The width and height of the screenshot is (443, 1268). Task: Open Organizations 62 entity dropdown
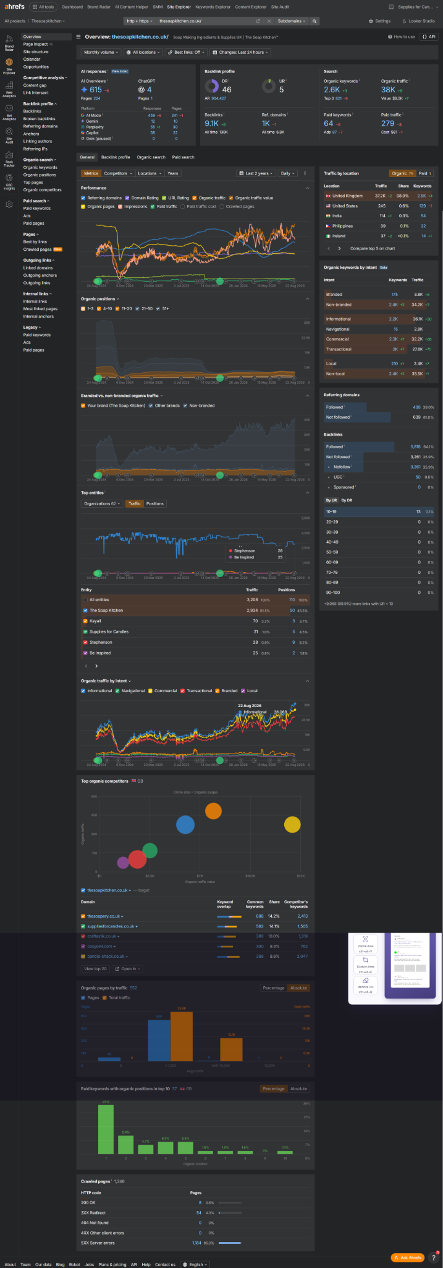(x=101, y=503)
